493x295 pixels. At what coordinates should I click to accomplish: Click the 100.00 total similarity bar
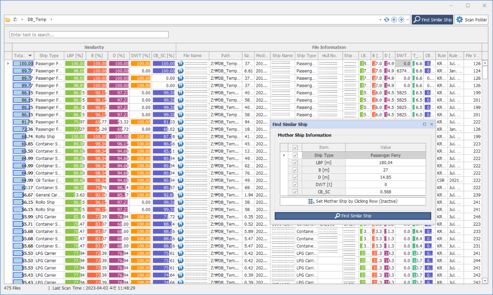pos(23,64)
